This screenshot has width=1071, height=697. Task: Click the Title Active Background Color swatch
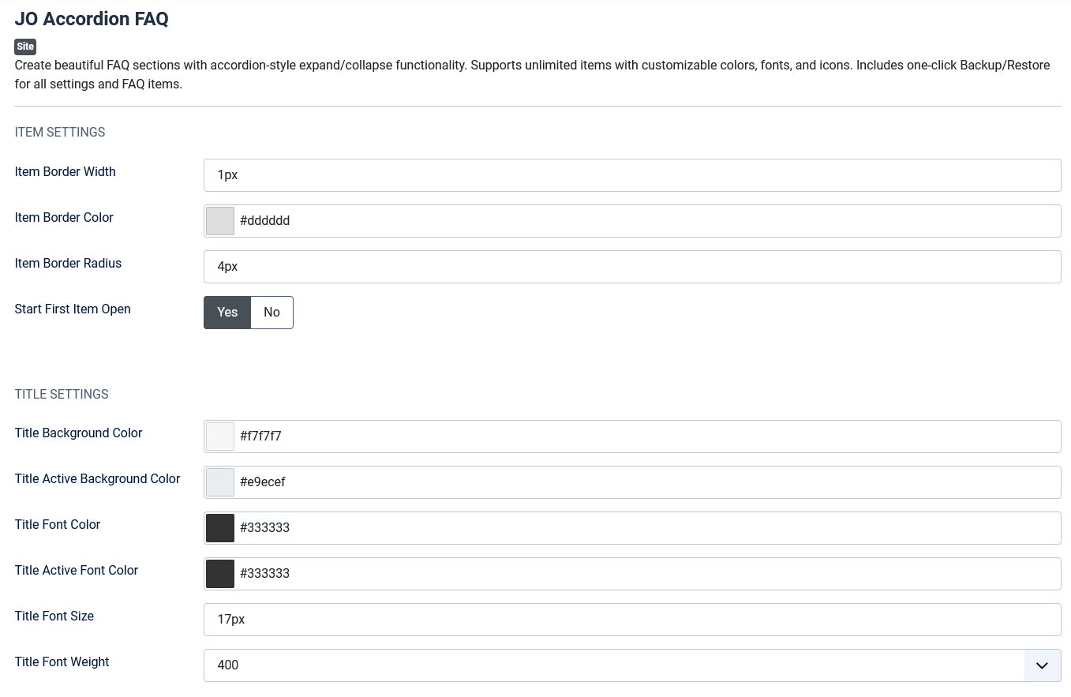pyautogui.click(x=220, y=482)
